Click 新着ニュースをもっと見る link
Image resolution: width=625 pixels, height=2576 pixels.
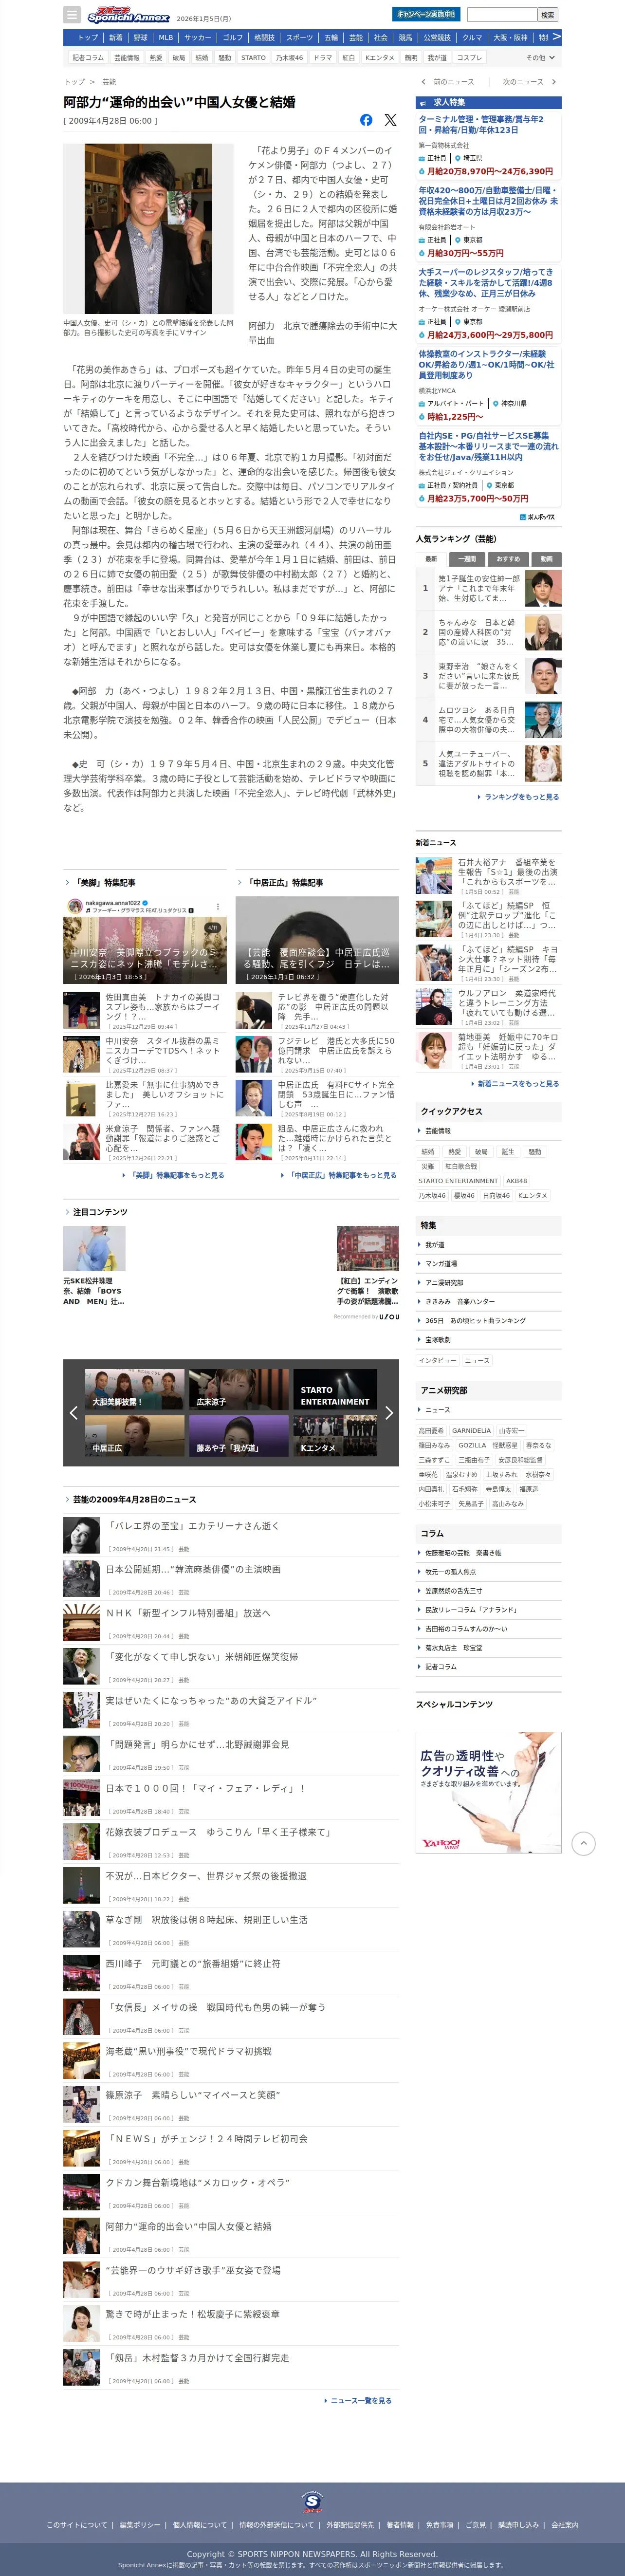pos(515,1083)
